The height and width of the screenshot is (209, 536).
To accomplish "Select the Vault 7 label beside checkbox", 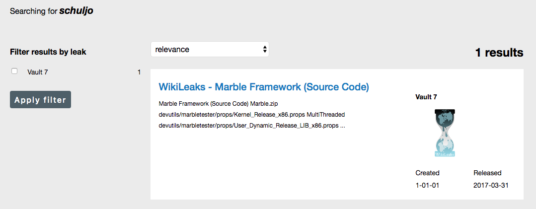I will (38, 72).
